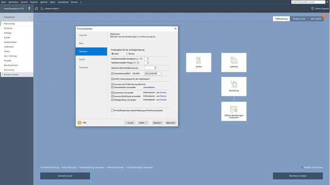Toggle the Adressprüfung verwenden checkbox

[112, 100]
